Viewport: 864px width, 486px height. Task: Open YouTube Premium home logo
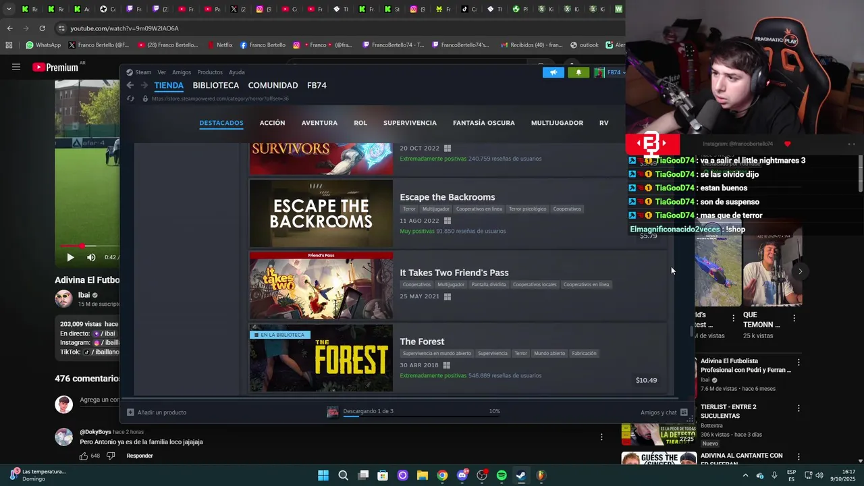tap(55, 67)
